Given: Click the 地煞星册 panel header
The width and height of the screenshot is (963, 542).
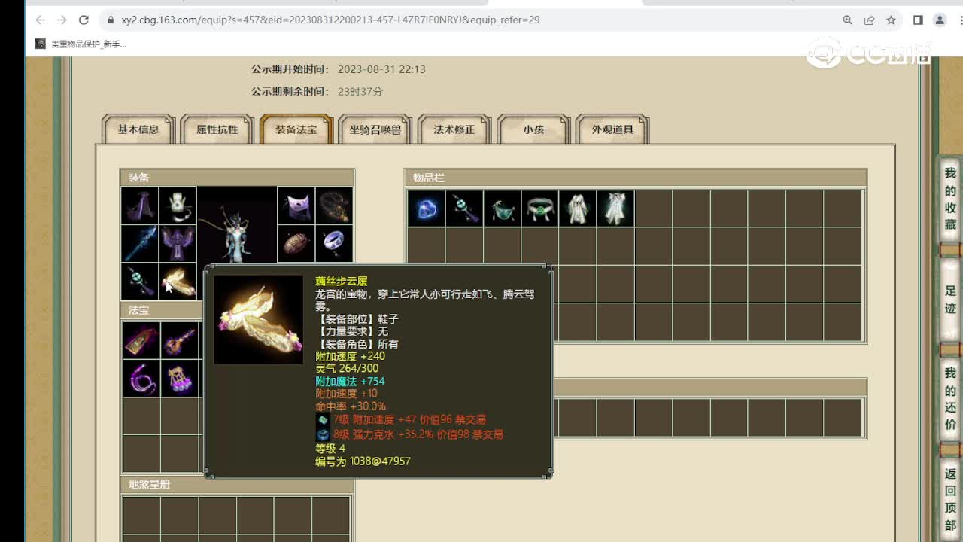Looking at the screenshot, I should pyautogui.click(x=237, y=484).
